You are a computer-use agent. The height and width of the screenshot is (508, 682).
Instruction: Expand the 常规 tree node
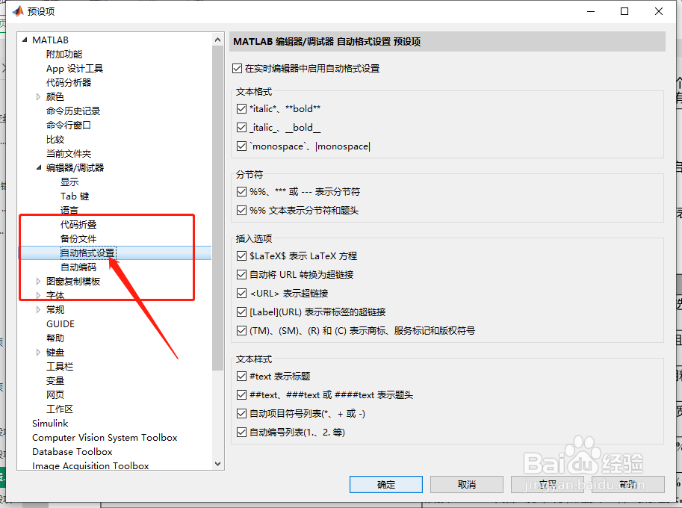tap(38, 310)
